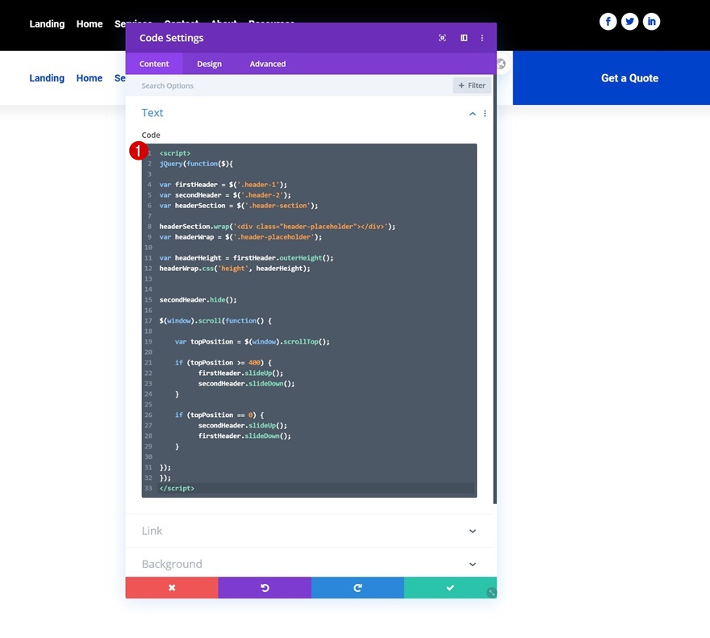Click the Facebook icon in the header
The image size is (710, 638).
click(608, 22)
